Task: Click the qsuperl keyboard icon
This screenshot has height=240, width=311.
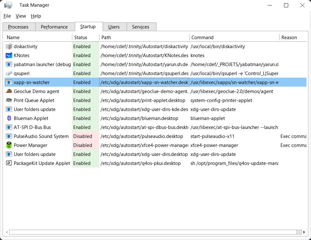Action: 9,73
